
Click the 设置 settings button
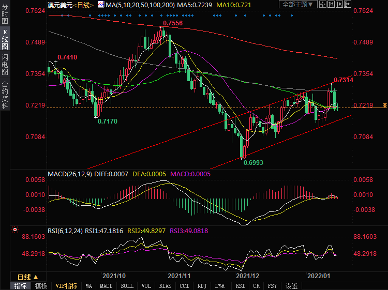pos(292,286)
